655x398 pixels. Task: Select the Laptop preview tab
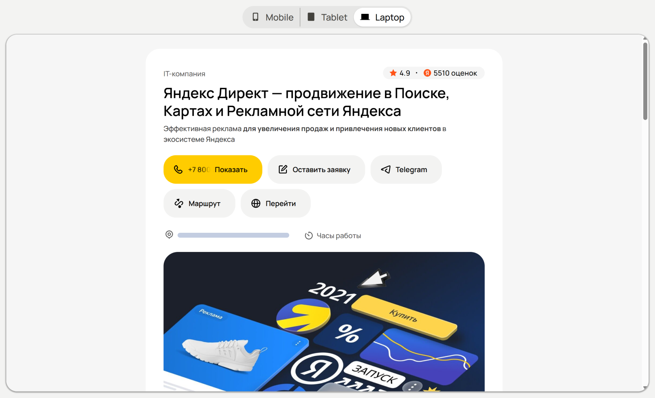(x=382, y=17)
